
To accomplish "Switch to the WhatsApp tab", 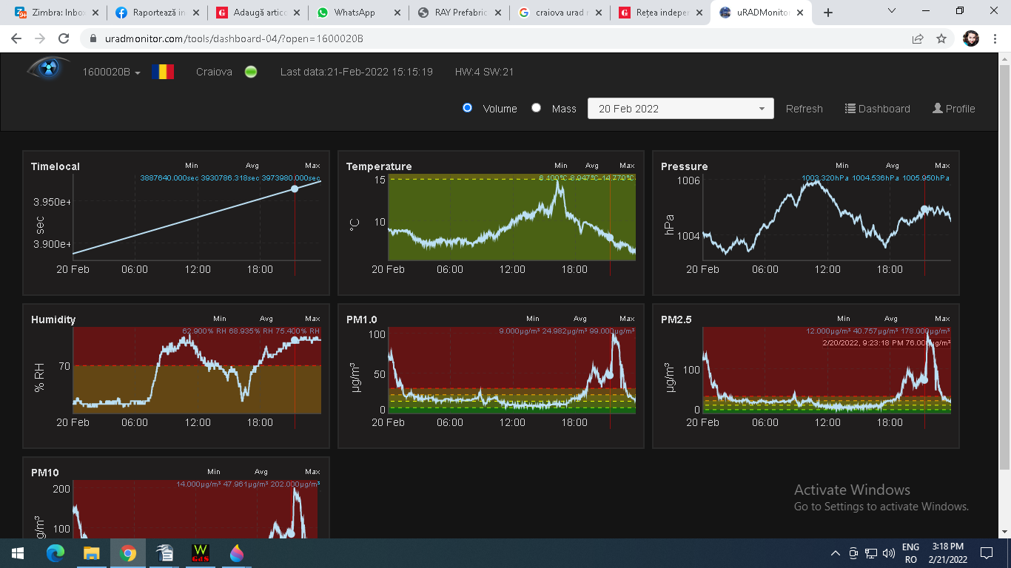I will (x=358, y=13).
